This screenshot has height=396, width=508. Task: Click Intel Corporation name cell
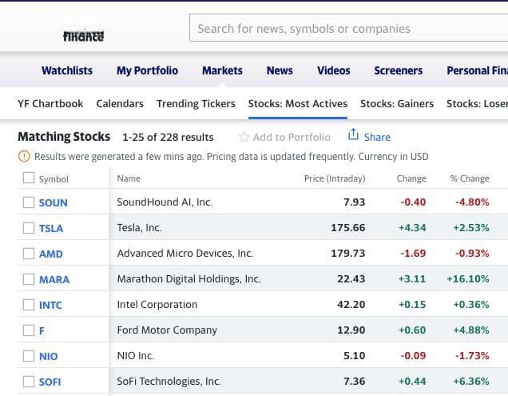(157, 305)
